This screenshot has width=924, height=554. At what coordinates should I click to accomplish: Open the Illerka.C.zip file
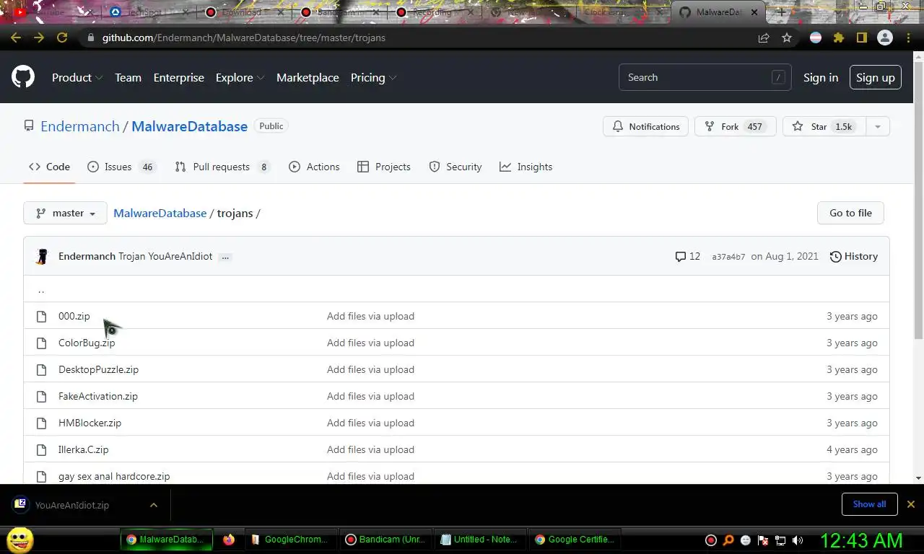(84, 449)
